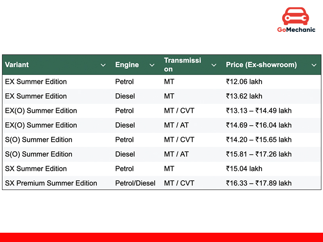Click the GoMechanic car logo icon
Screen dimensions: 323x242
tap(296, 16)
